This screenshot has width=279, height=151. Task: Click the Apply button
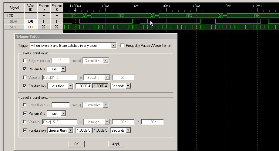(116, 144)
